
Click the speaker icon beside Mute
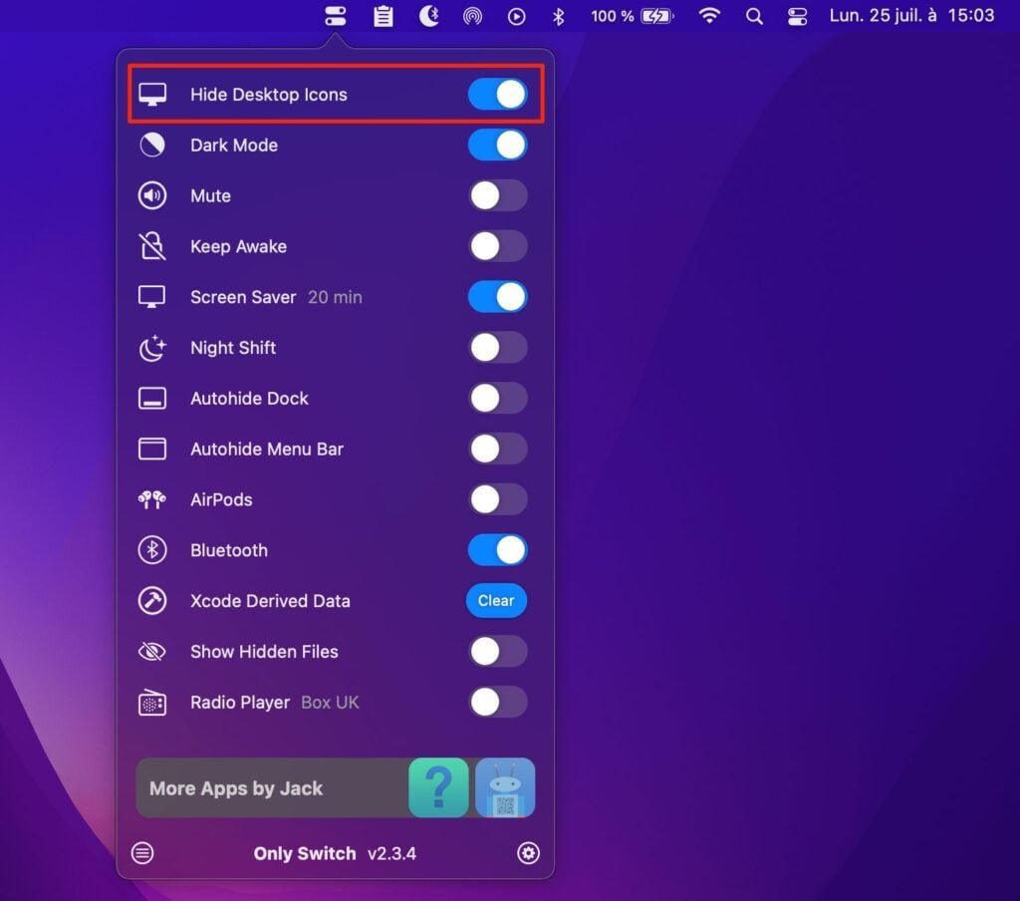[x=152, y=195]
